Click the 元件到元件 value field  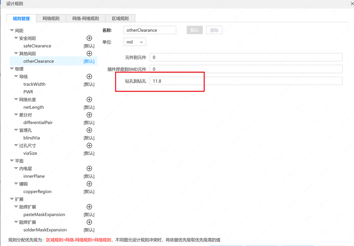point(246,57)
